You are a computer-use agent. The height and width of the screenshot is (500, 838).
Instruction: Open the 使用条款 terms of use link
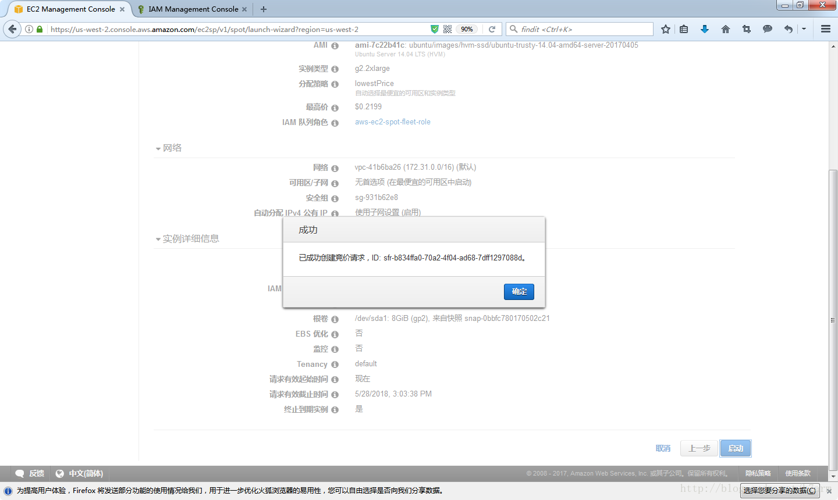pos(797,473)
